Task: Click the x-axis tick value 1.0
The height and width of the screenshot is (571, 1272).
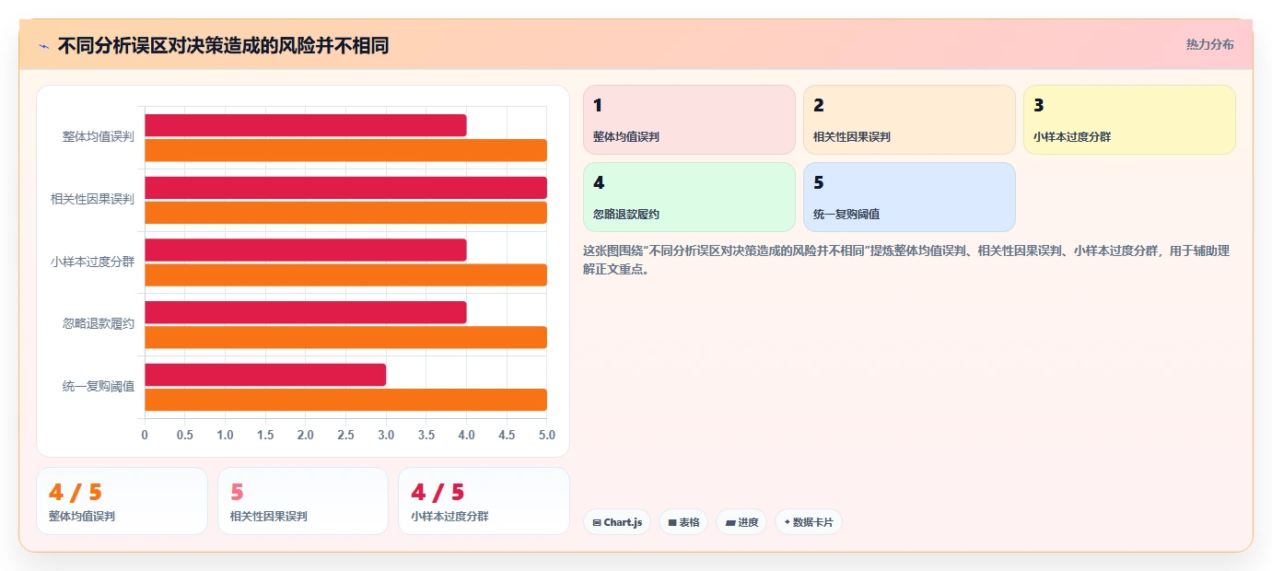Action: point(225,435)
